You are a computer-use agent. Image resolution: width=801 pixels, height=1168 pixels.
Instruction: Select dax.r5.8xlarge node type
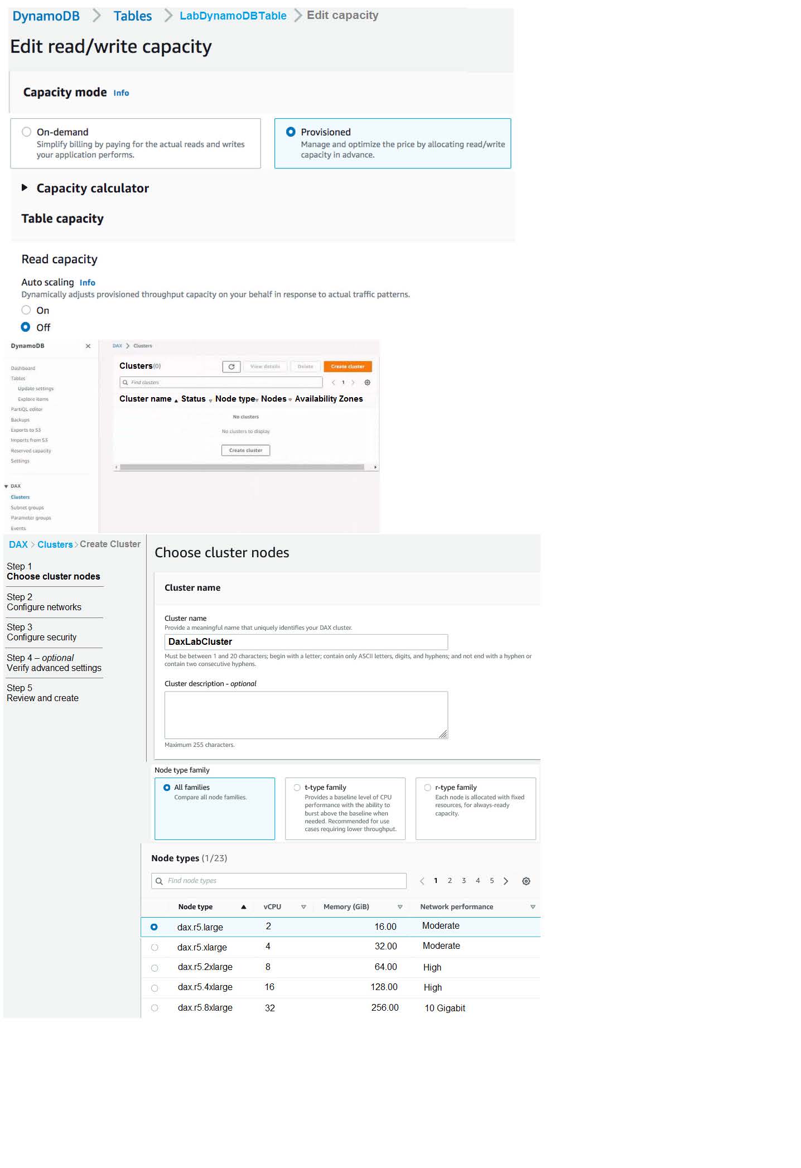[155, 1008]
